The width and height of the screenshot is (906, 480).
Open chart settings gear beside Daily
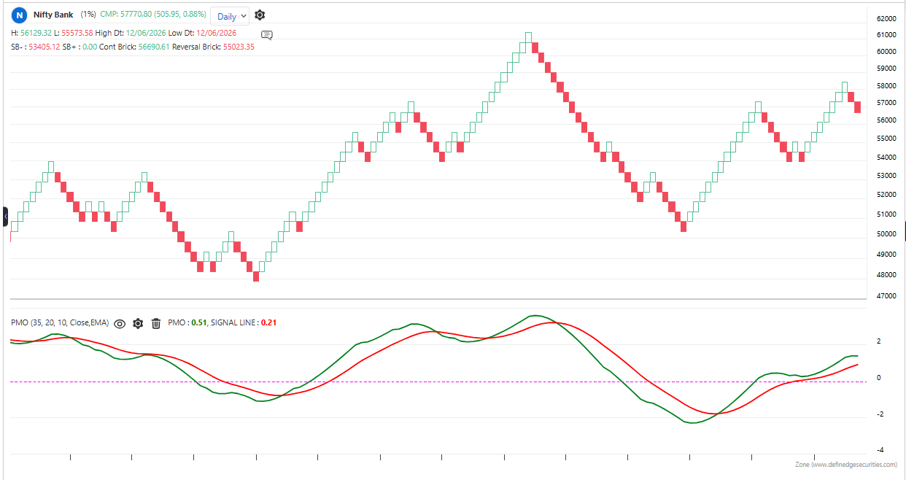[x=260, y=15]
